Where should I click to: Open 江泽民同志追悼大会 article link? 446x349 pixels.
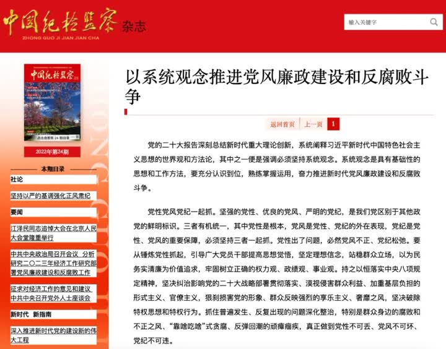pyautogui.click(x=53, y=233)
